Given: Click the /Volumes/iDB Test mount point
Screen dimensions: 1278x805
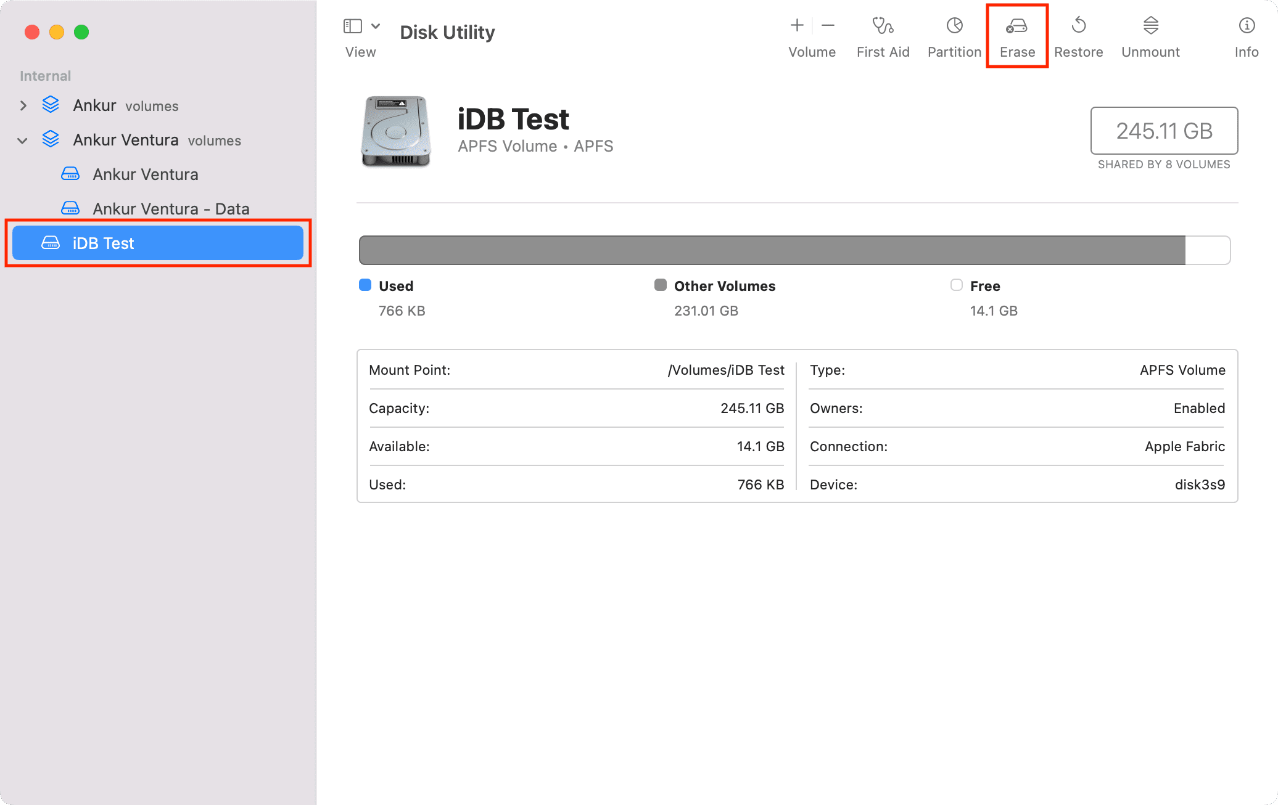Looking at the screenshot, I should click(x=726, y=370).
